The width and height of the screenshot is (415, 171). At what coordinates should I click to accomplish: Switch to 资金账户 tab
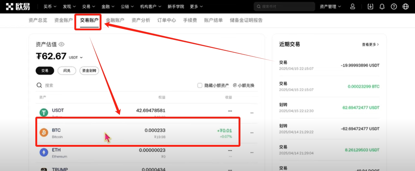click(x=63, y=20)
